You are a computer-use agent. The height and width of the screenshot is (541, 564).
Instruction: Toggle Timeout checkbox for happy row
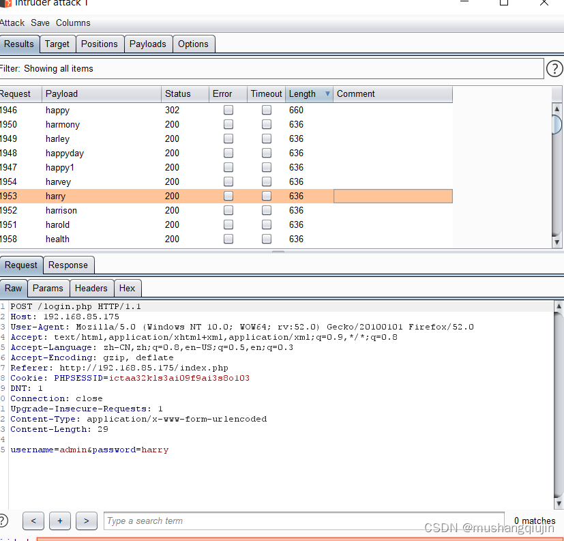[267, 110]
